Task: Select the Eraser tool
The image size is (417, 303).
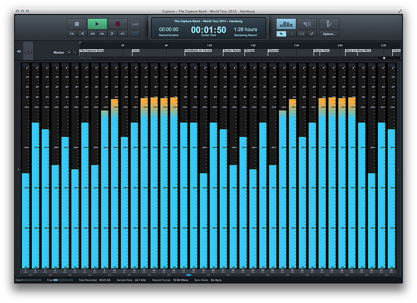Action: [312, 34]
